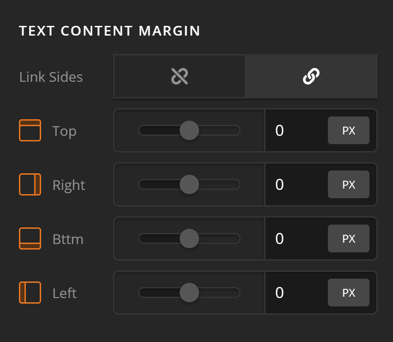
Task: Open the PX unit selector for Top margin
Action: click(349, 131)
